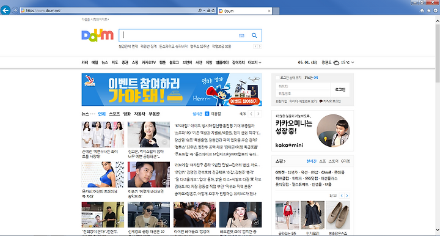The image size is (440, 236).
Task: Open the virtual keyboard icon in search box
Action: [241, 35]
